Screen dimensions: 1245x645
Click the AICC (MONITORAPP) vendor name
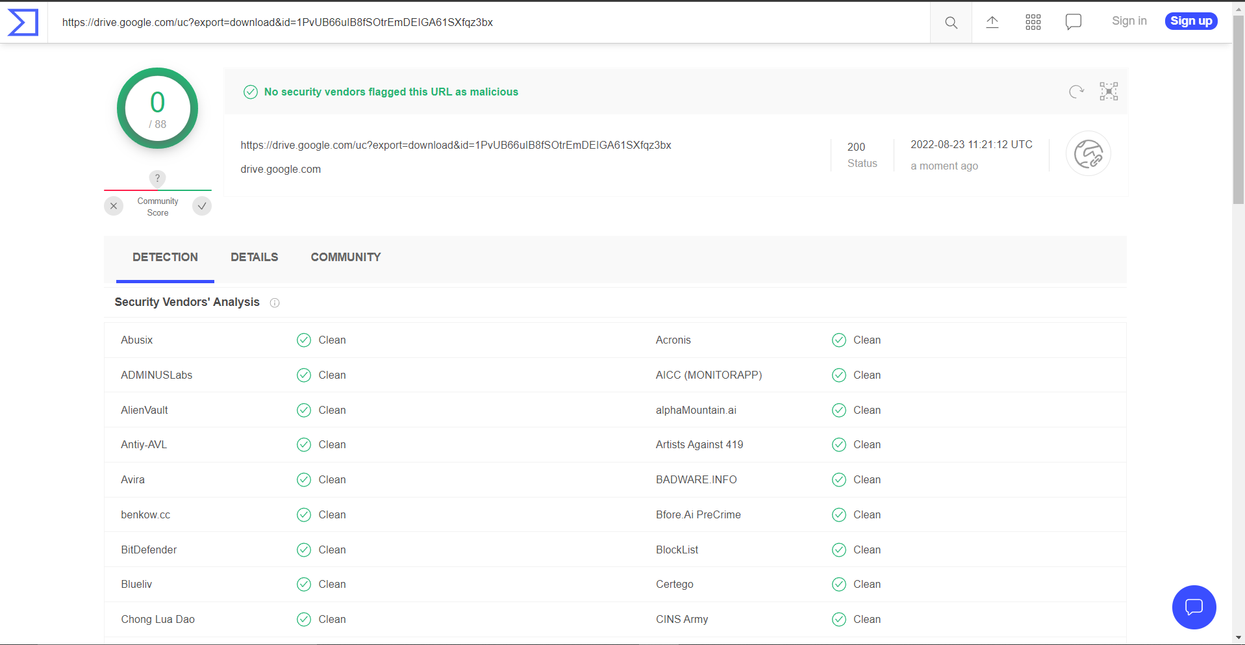(x=709, y=375)
